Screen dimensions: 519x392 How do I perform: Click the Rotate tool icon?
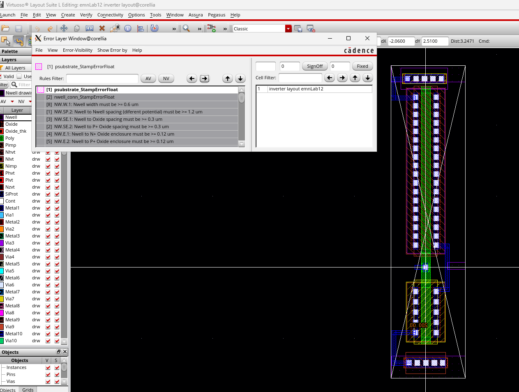[155, 28]
